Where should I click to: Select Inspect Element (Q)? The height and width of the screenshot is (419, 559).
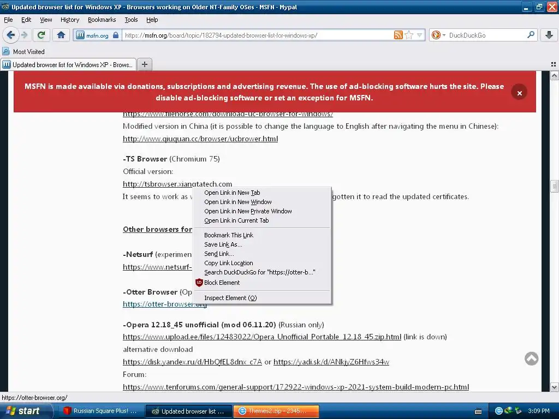[x=262, y=298]
